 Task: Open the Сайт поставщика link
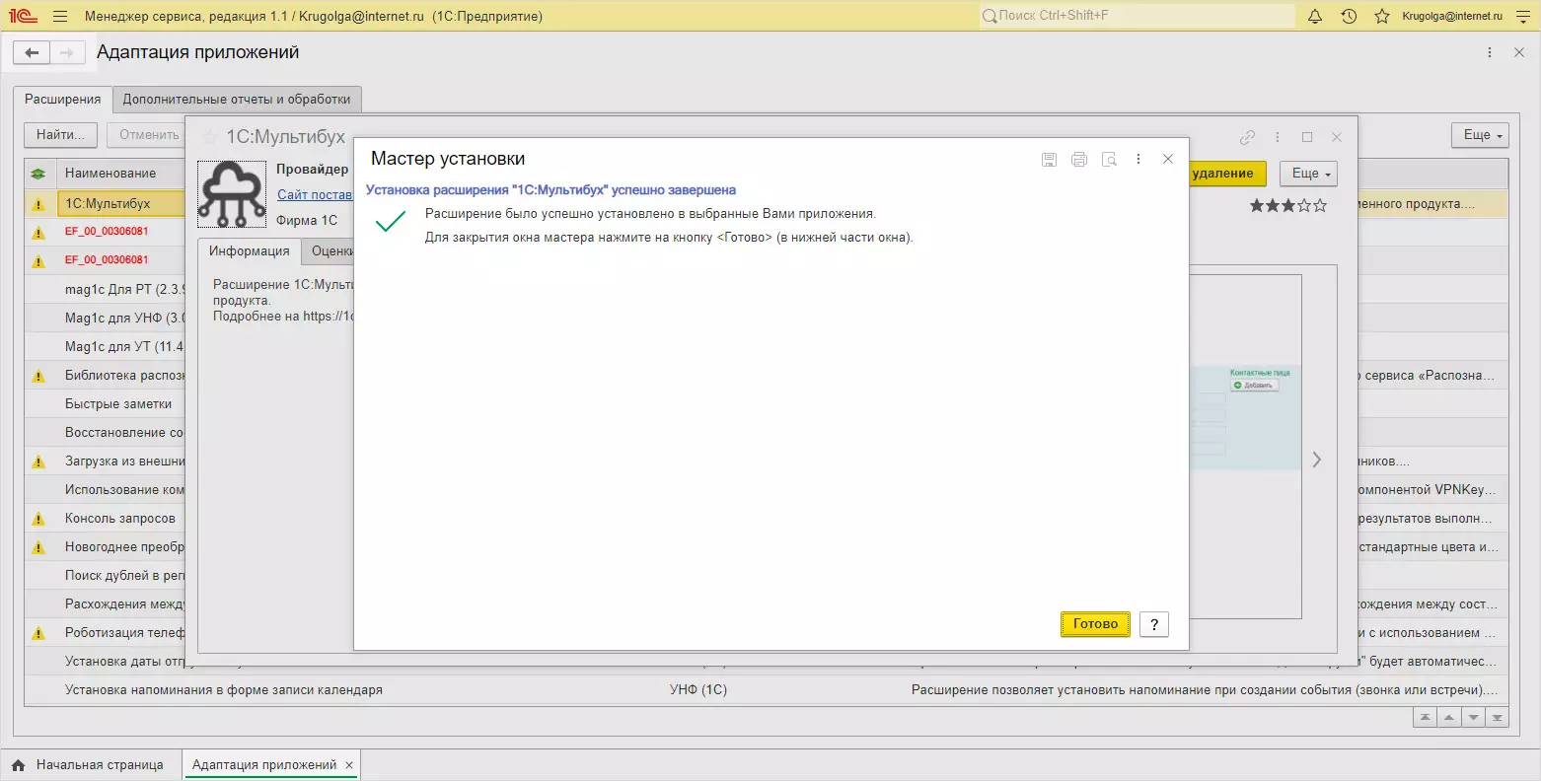(x=315, y=195)
